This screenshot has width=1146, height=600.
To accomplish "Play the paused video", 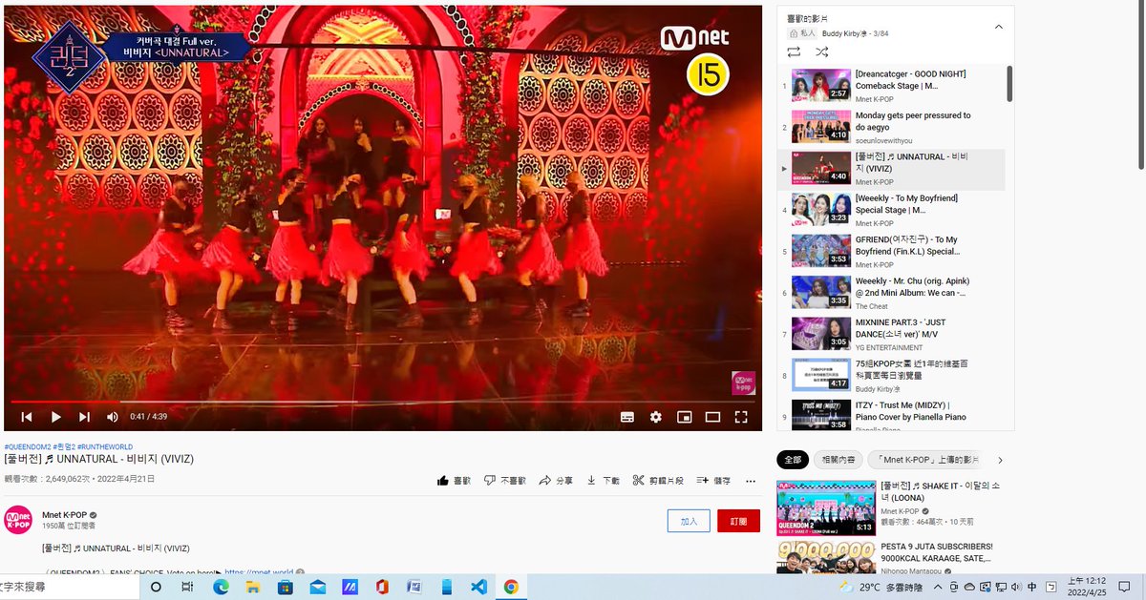I will tap(55, 417).
